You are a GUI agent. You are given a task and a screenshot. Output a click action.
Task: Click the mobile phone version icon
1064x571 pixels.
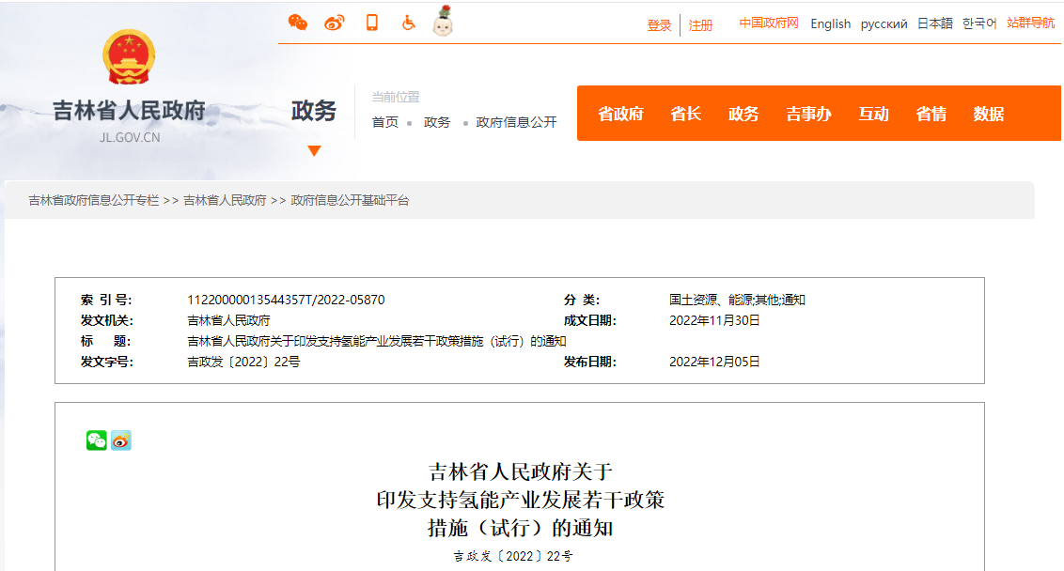click(x=372, y=23)
